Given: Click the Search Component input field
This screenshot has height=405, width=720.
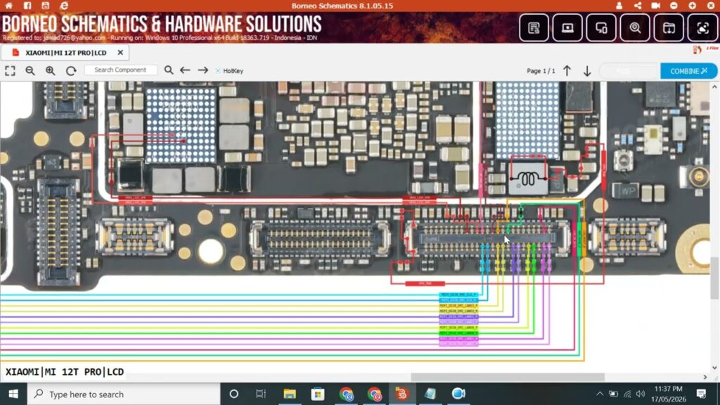Looking at the screenshot, I should pos(121,70).
